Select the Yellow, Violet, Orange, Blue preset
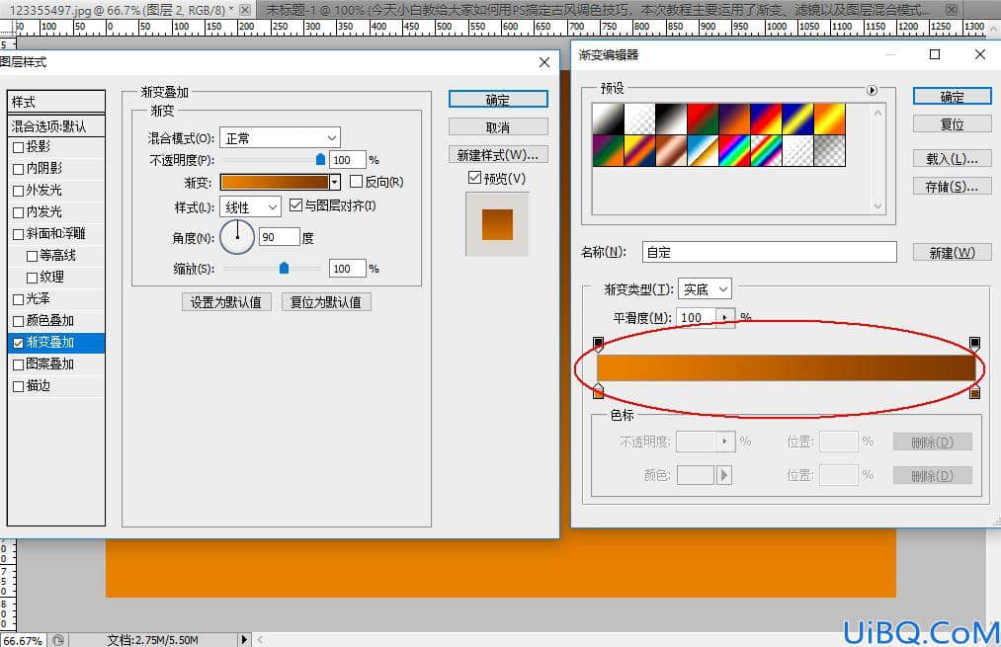The width and height of the screenshot is (1001, 647). pyautogui.click(x=639, y=150)
